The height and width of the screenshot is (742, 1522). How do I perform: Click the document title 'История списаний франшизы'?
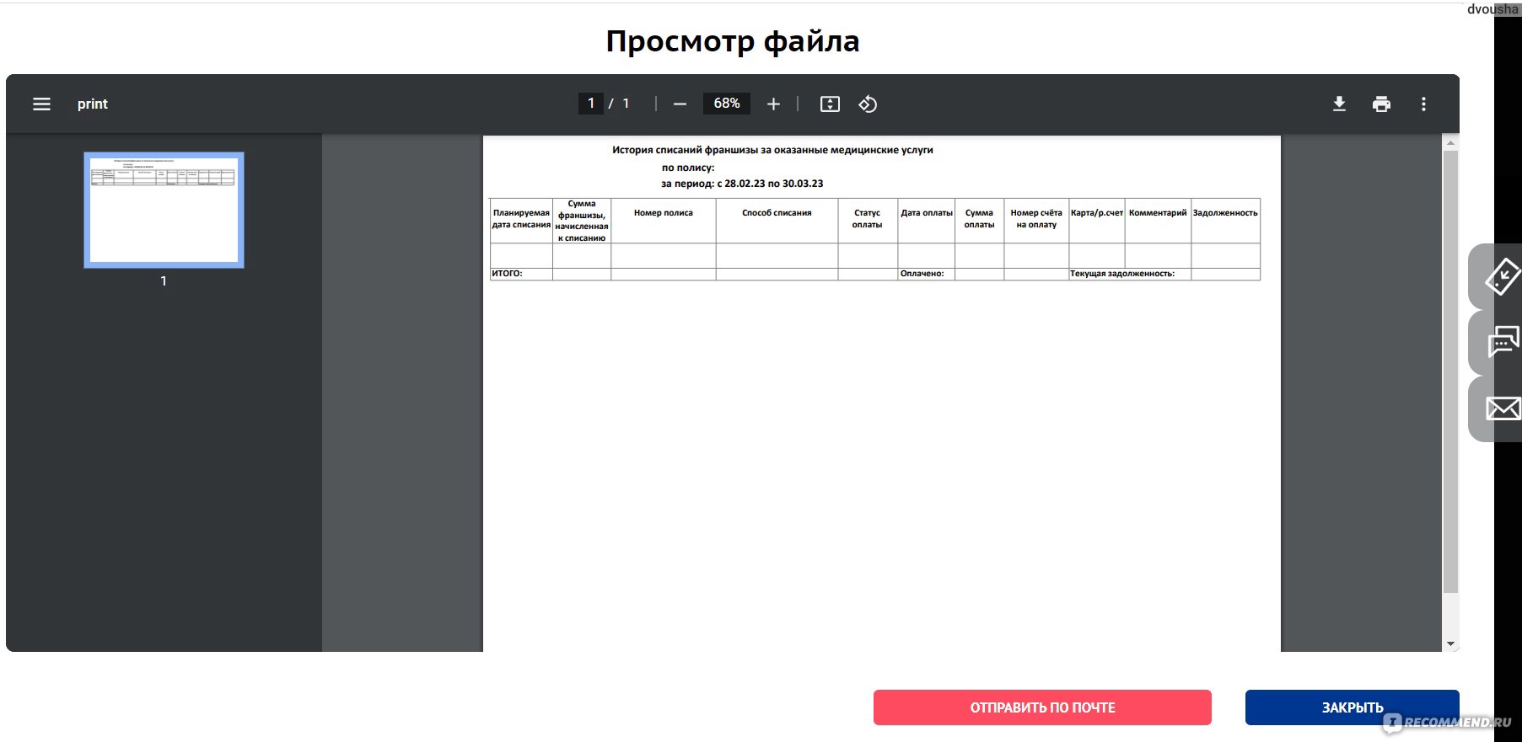pos(772,150)
